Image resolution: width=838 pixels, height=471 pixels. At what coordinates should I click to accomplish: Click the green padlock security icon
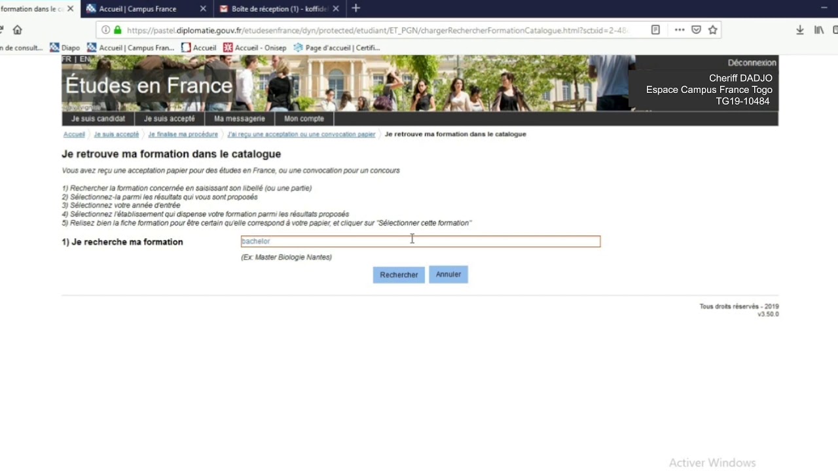[118, 30]
